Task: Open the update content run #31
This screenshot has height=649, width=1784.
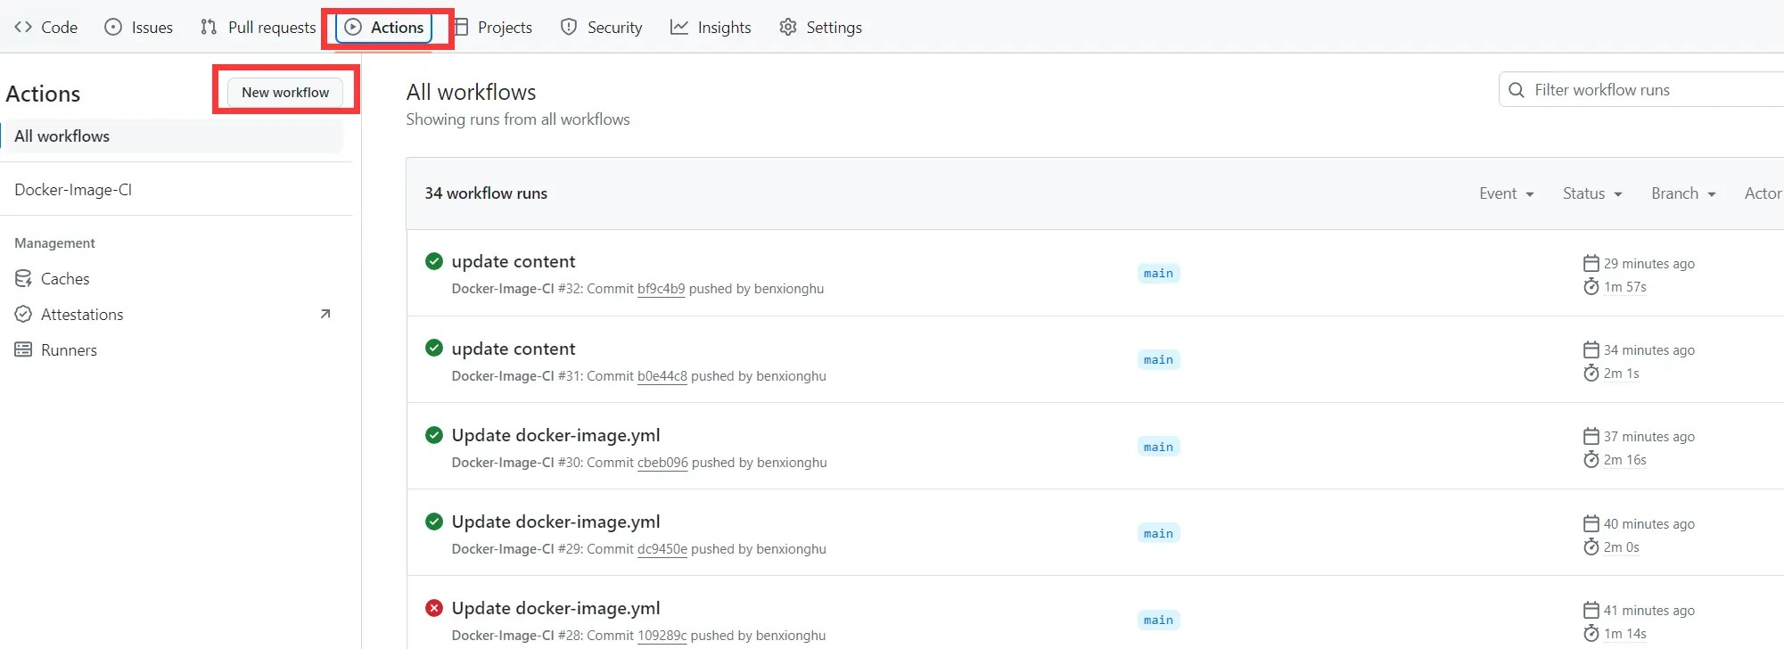Action: pos(514,349)
